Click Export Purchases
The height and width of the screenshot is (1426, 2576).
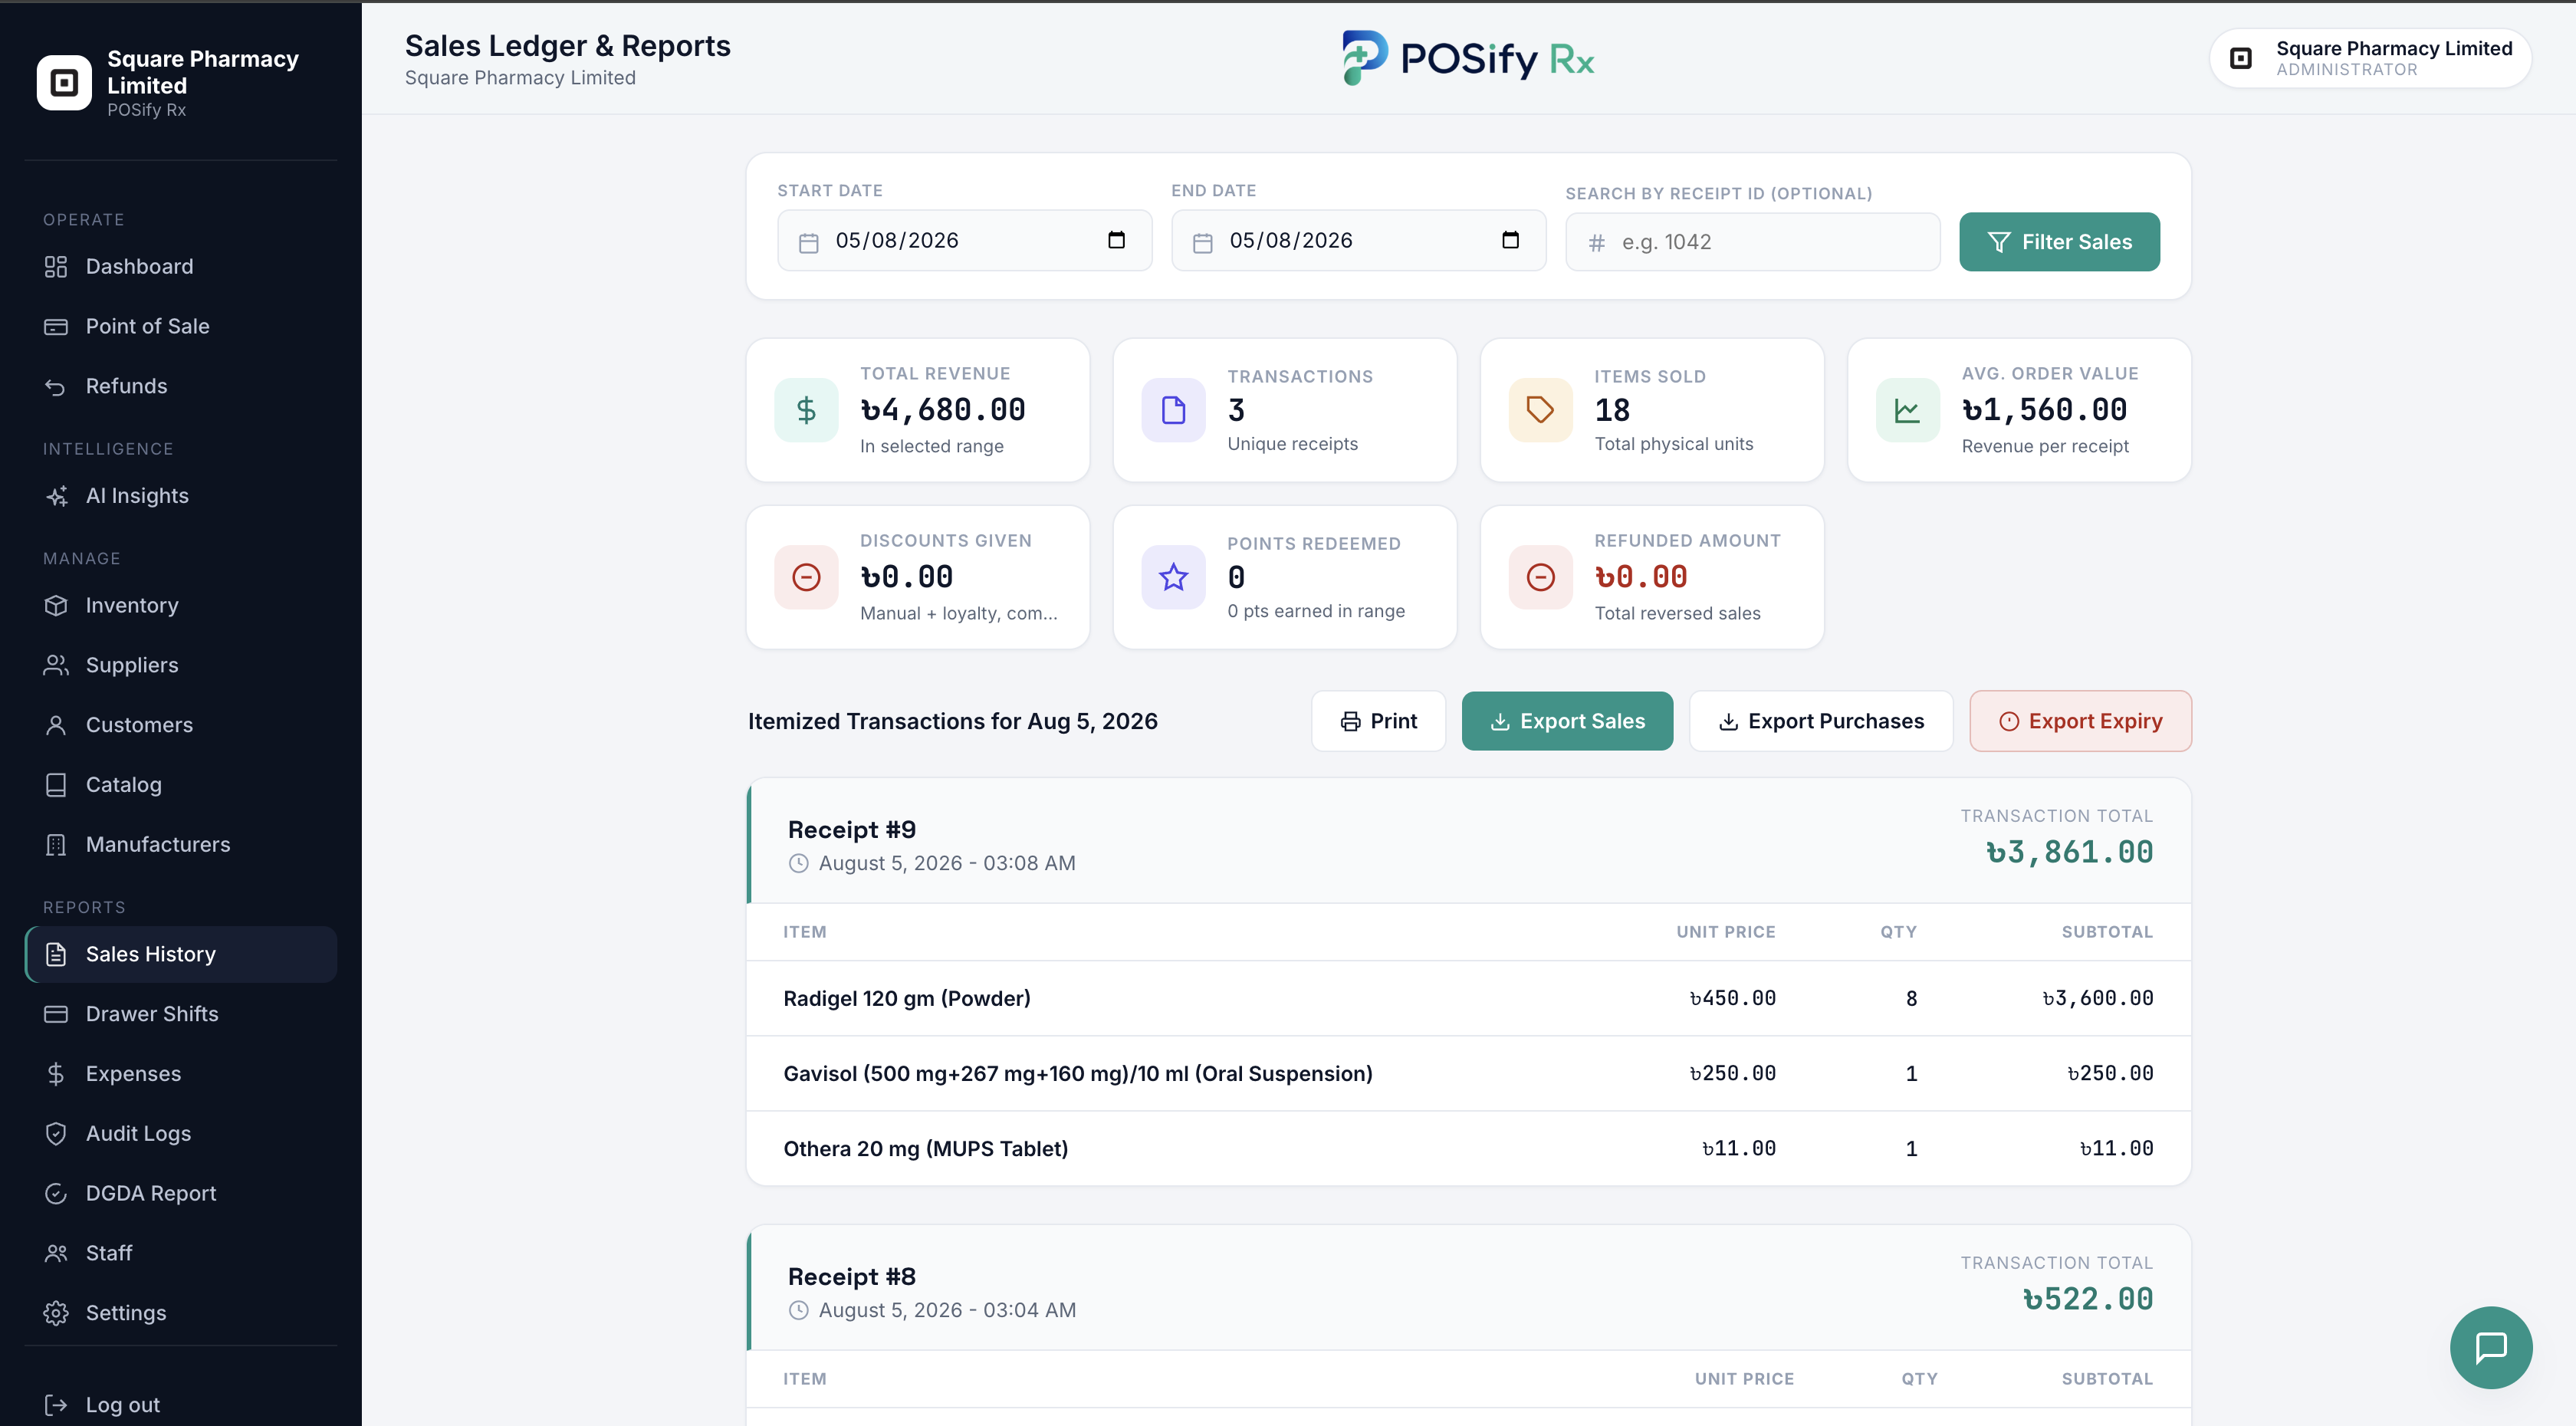(x=1821, y=721)
